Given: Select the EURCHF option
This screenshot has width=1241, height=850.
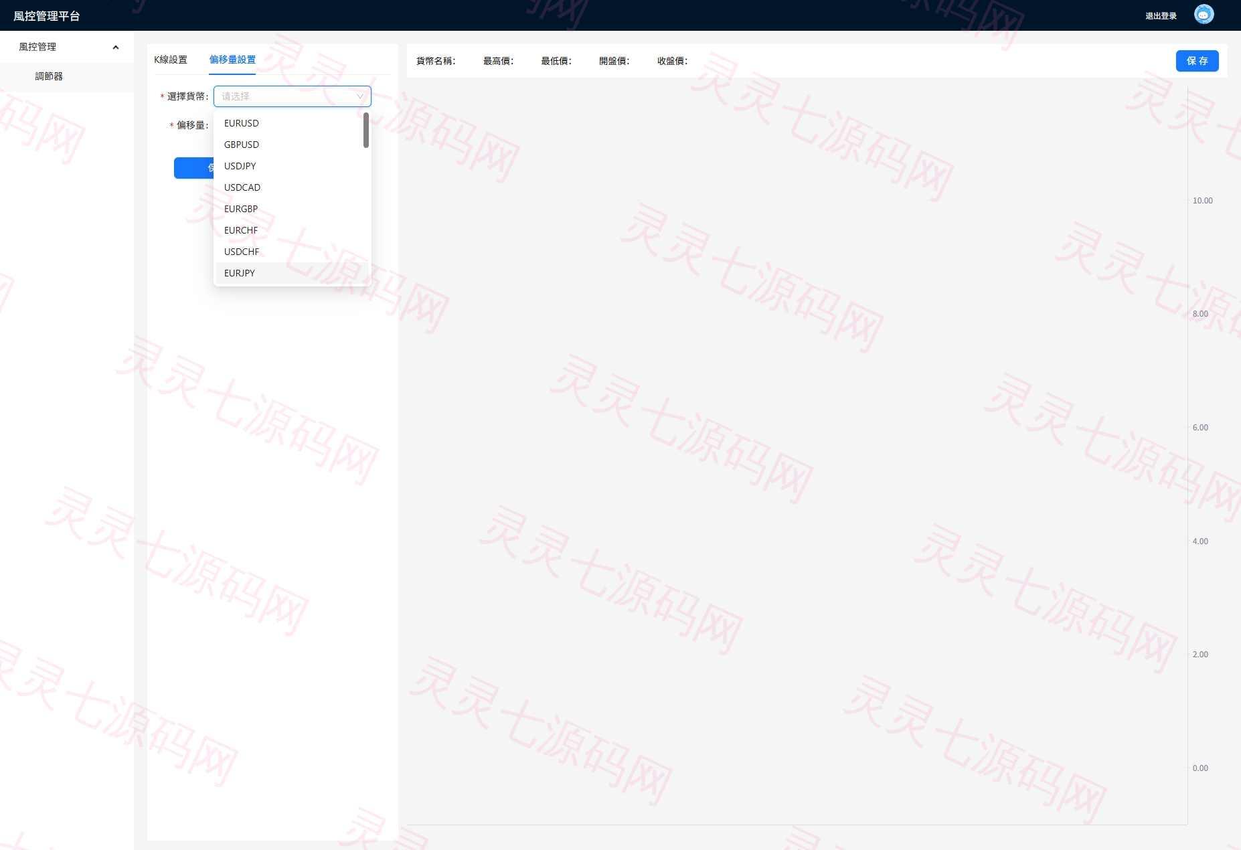Looking at the screenshot, I should tap(292, 230).
